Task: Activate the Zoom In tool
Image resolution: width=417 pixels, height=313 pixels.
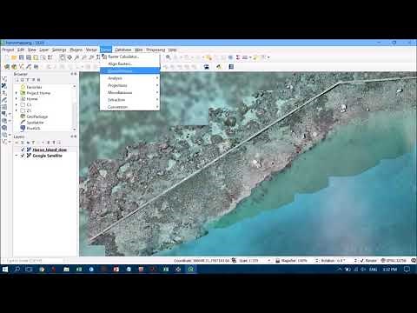Action: (76, 57)
